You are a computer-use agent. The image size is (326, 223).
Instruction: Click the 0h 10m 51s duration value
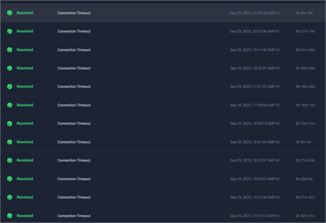click(305, 123)
